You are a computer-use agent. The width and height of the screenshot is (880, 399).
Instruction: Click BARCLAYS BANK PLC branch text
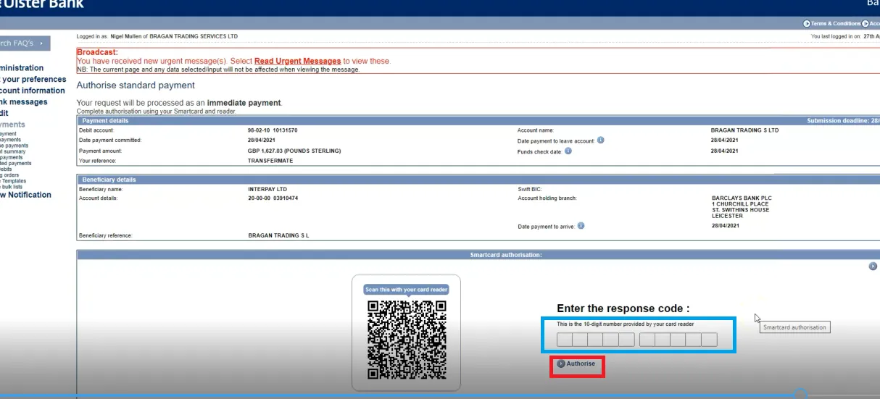(x=742, y=198)
